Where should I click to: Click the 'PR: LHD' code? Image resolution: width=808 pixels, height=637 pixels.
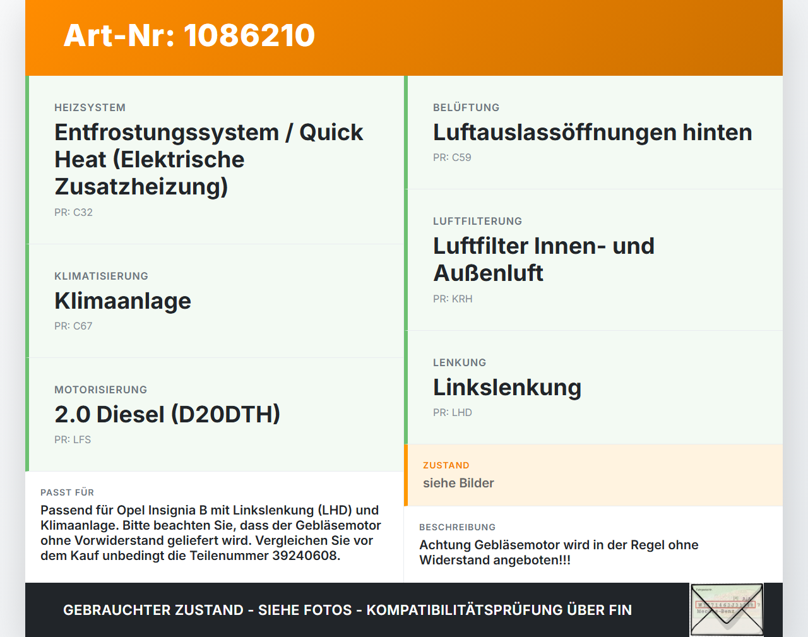coord(453,413)
